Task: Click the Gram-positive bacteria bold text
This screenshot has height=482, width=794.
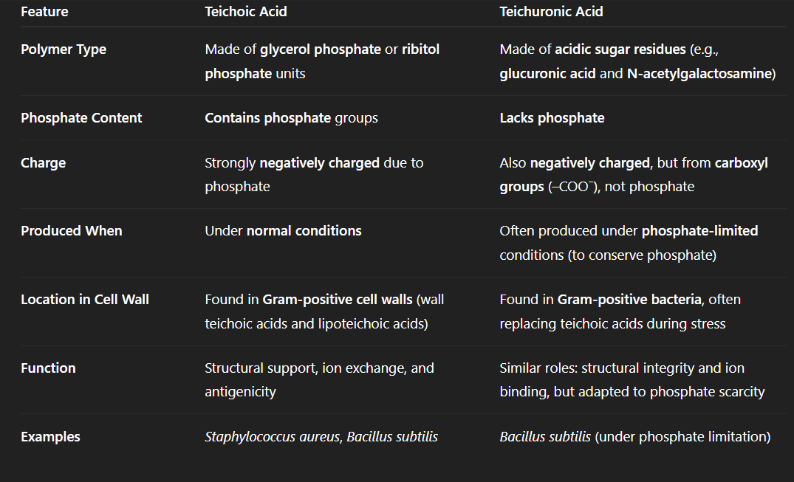Action: pyautogui.click(x=629, y=300)
